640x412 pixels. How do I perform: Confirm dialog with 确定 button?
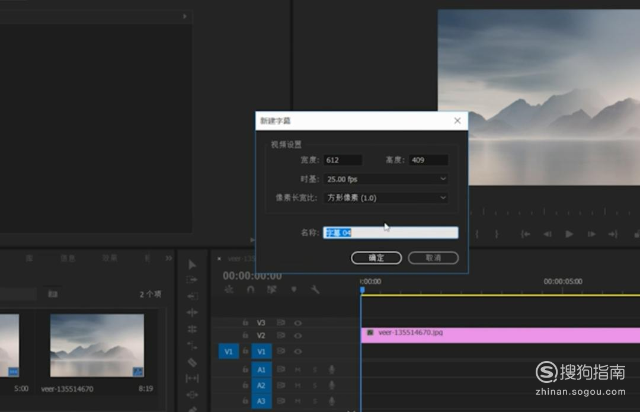tap(376, 258)
